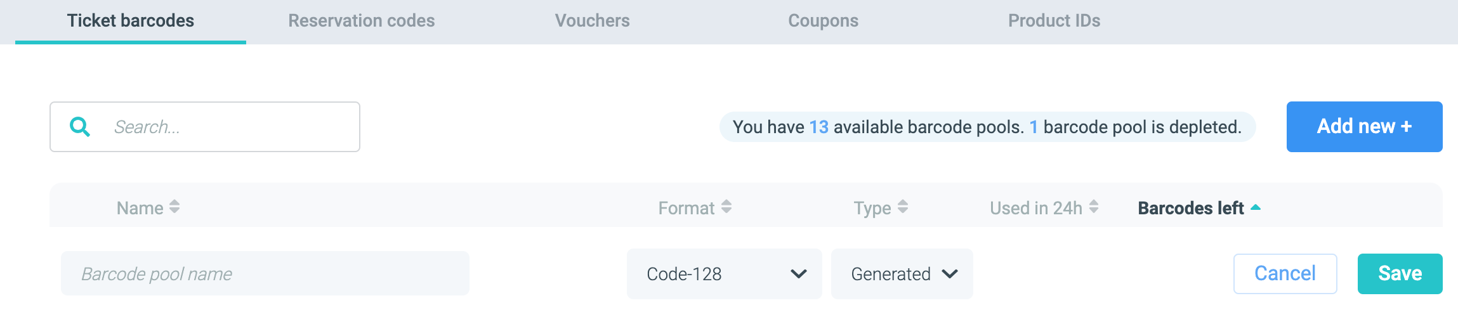This screenshot has height=317, width=1458.
Task: Go to the Vouchers tab
Action: pyautogui.click(x=592, y=21)
